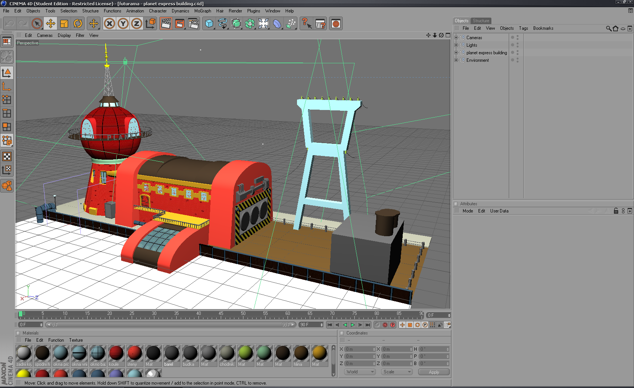Select the Object Axis tool
Image resolution: width=634 pixels, height=388 pixels.
(7, 86)
